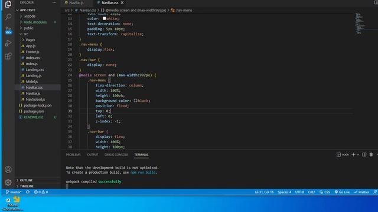
Task: Expand the .vscode folder
Action: tap(30, 16)
